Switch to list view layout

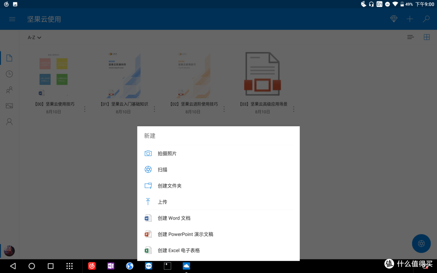[410, 37]
